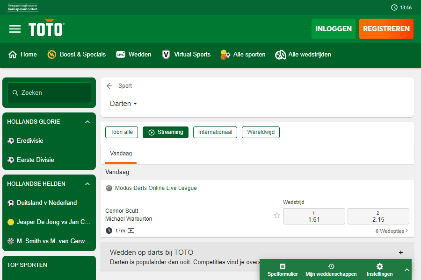Viewport: 421px width, 280px height.
Task: Open the hamburger menu icon
Action: point(15,29)
